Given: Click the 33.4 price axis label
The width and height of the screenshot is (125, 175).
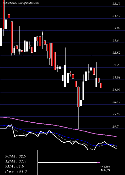Looking at the screenshot, I should [115, 40].
